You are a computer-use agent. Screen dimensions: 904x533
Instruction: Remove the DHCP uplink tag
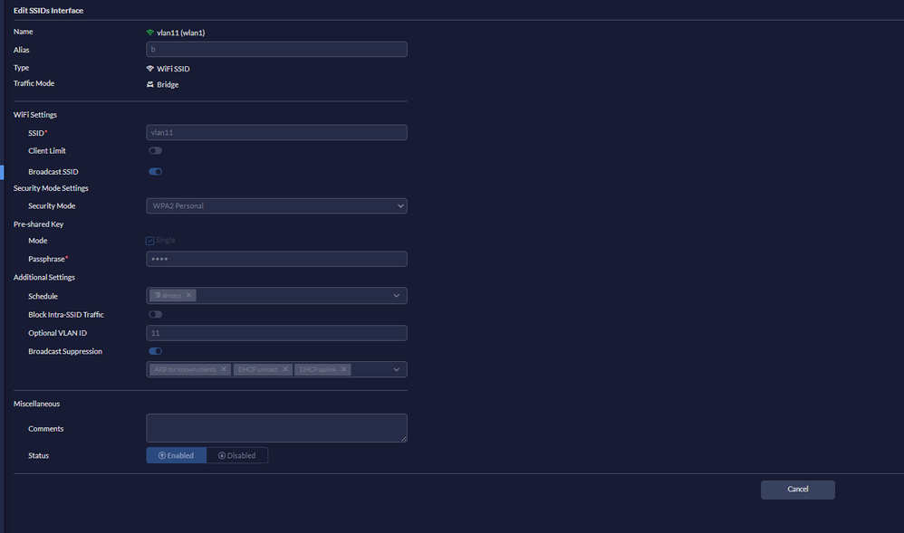pyautogui.click(x=343, y=369)
